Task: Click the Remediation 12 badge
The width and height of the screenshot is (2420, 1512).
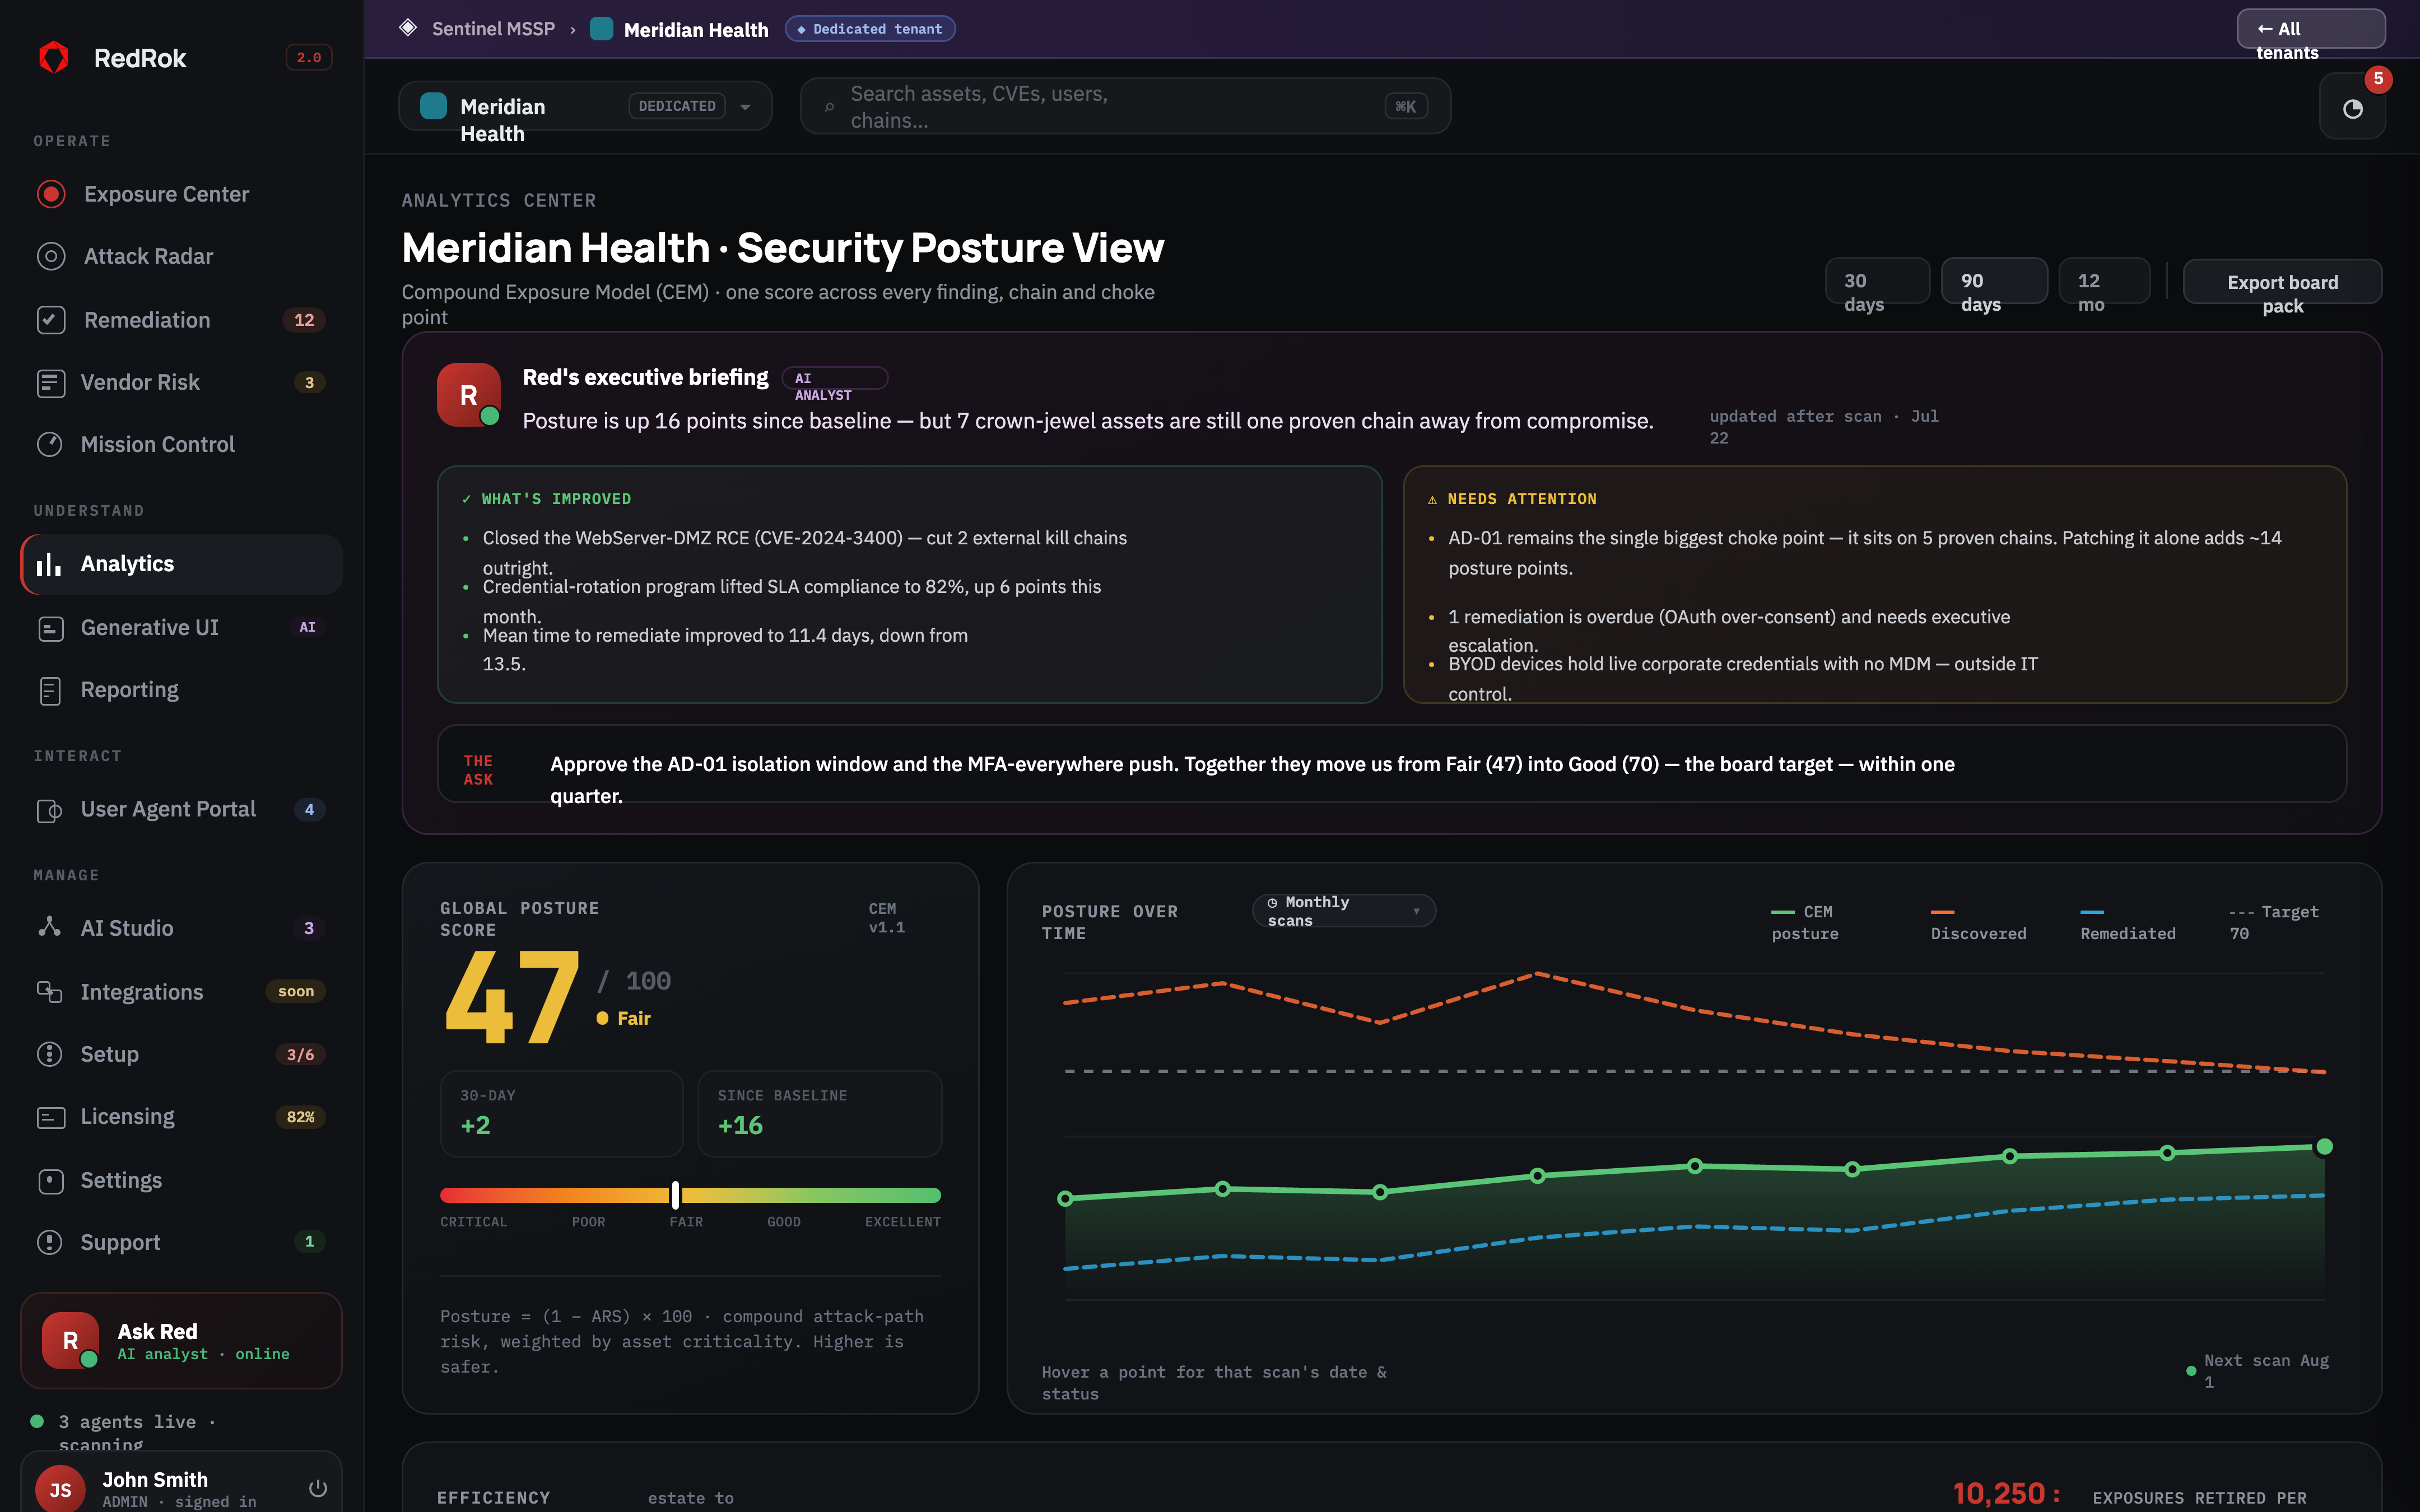Action: pos(304,320)
